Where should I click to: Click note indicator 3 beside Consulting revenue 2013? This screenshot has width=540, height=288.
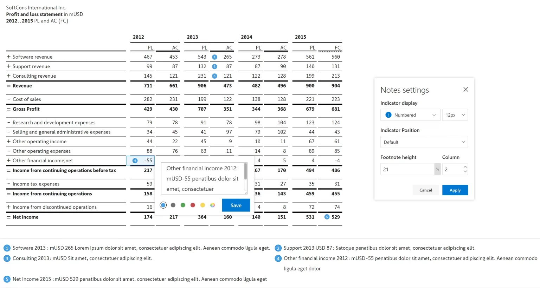coord(214,76)
